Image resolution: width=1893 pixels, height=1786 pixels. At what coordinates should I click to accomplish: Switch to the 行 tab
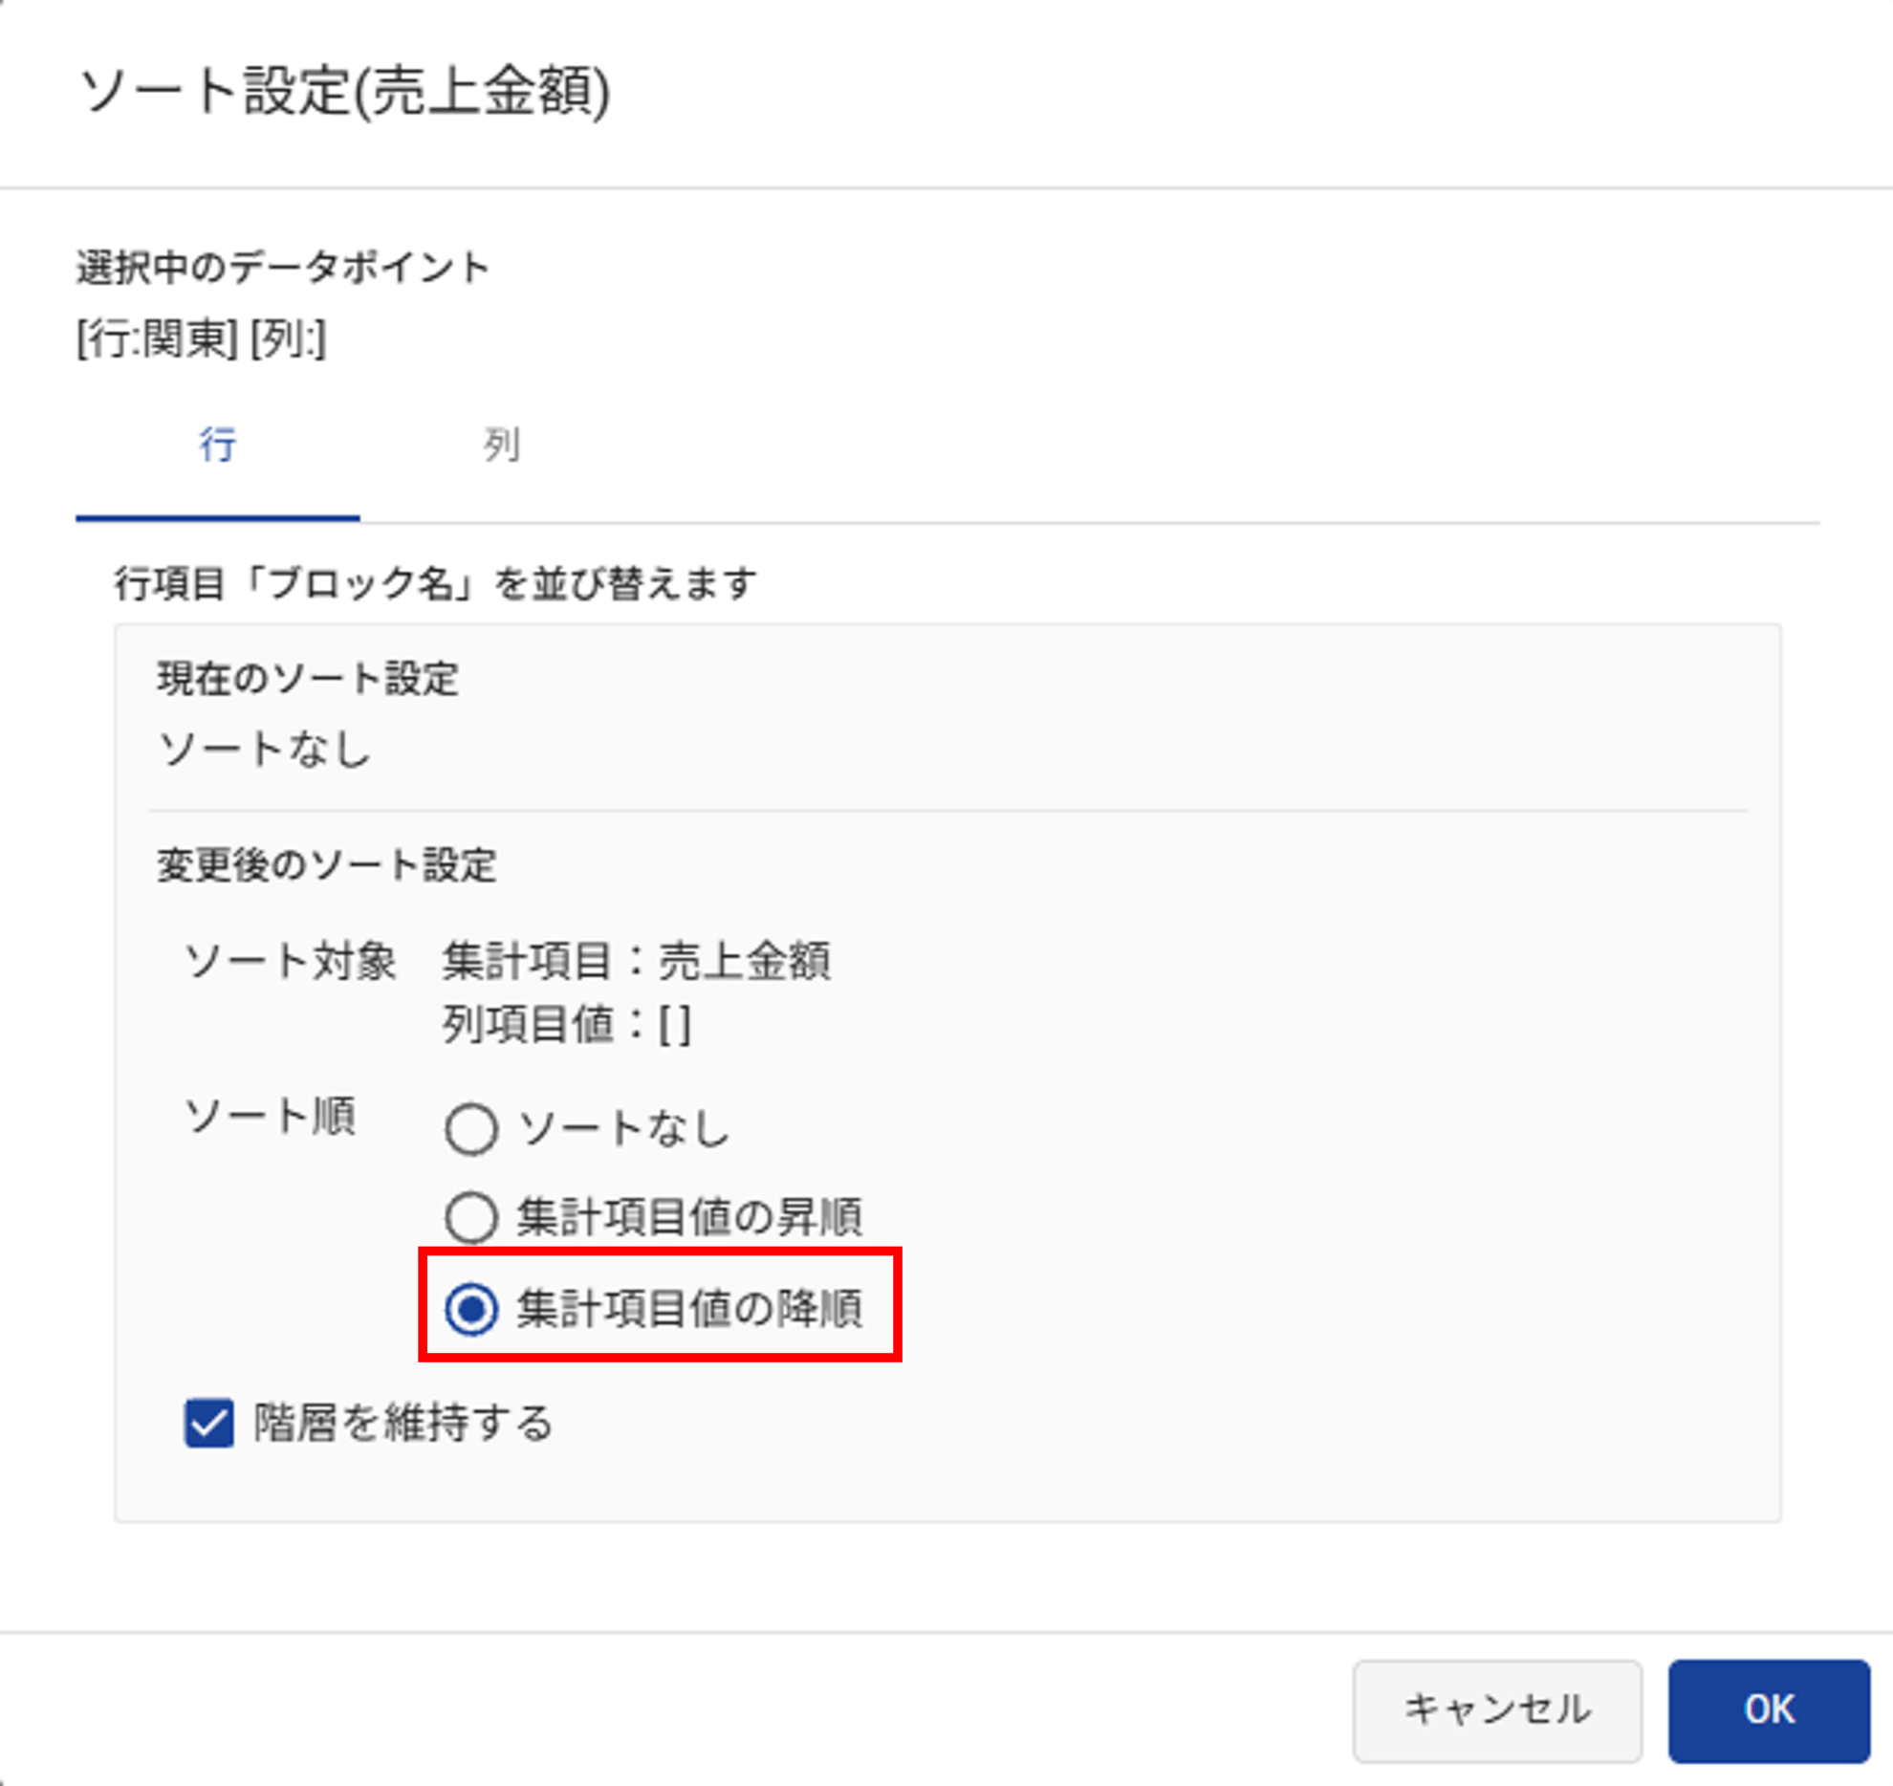coord(218,446)
